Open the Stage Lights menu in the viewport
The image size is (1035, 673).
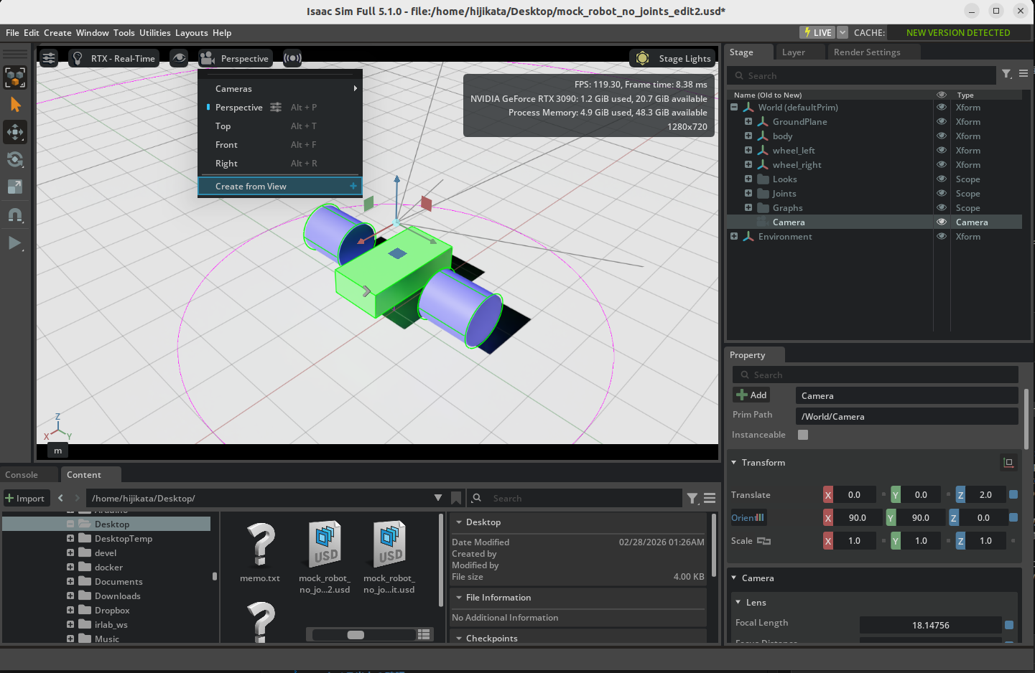click(x=672, y=58)
